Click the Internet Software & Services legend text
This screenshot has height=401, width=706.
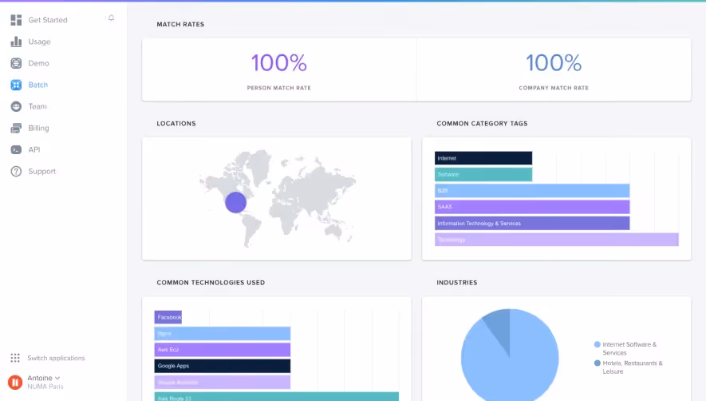tap(629, 348)
